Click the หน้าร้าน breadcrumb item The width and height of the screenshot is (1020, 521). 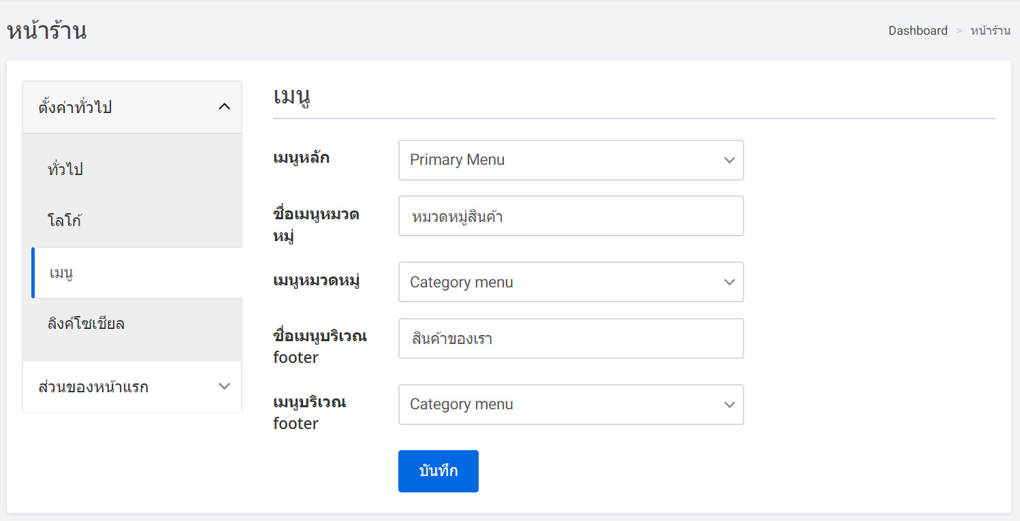point(991,31)
